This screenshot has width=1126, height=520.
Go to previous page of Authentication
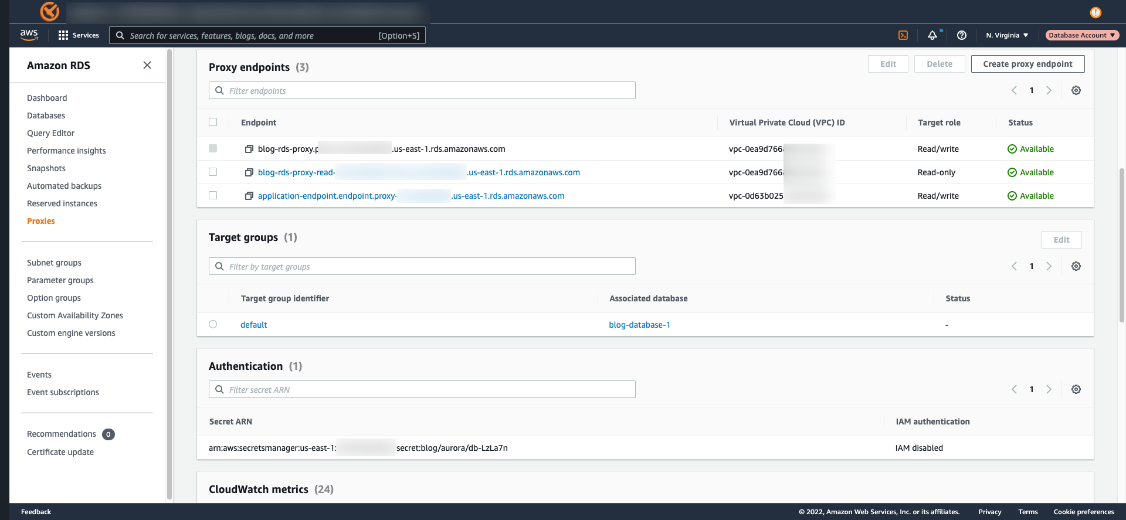coord(1014,389)
